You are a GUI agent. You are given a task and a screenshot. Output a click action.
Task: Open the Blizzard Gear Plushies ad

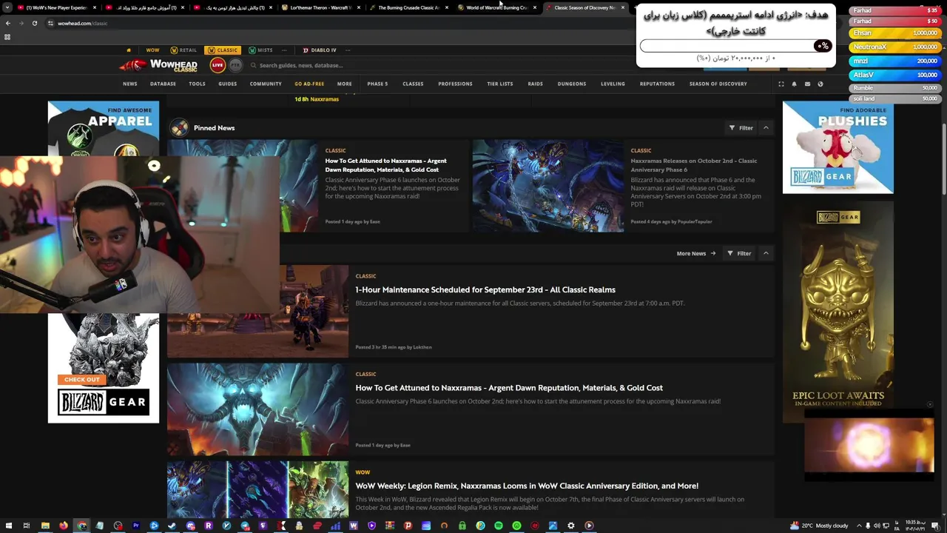tap(838, 147)
